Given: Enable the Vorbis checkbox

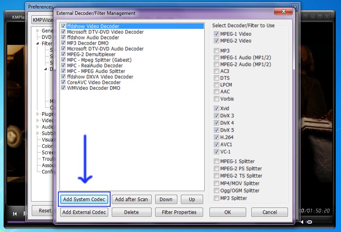Looking at the screenshot, I should (x=216, y=99).
